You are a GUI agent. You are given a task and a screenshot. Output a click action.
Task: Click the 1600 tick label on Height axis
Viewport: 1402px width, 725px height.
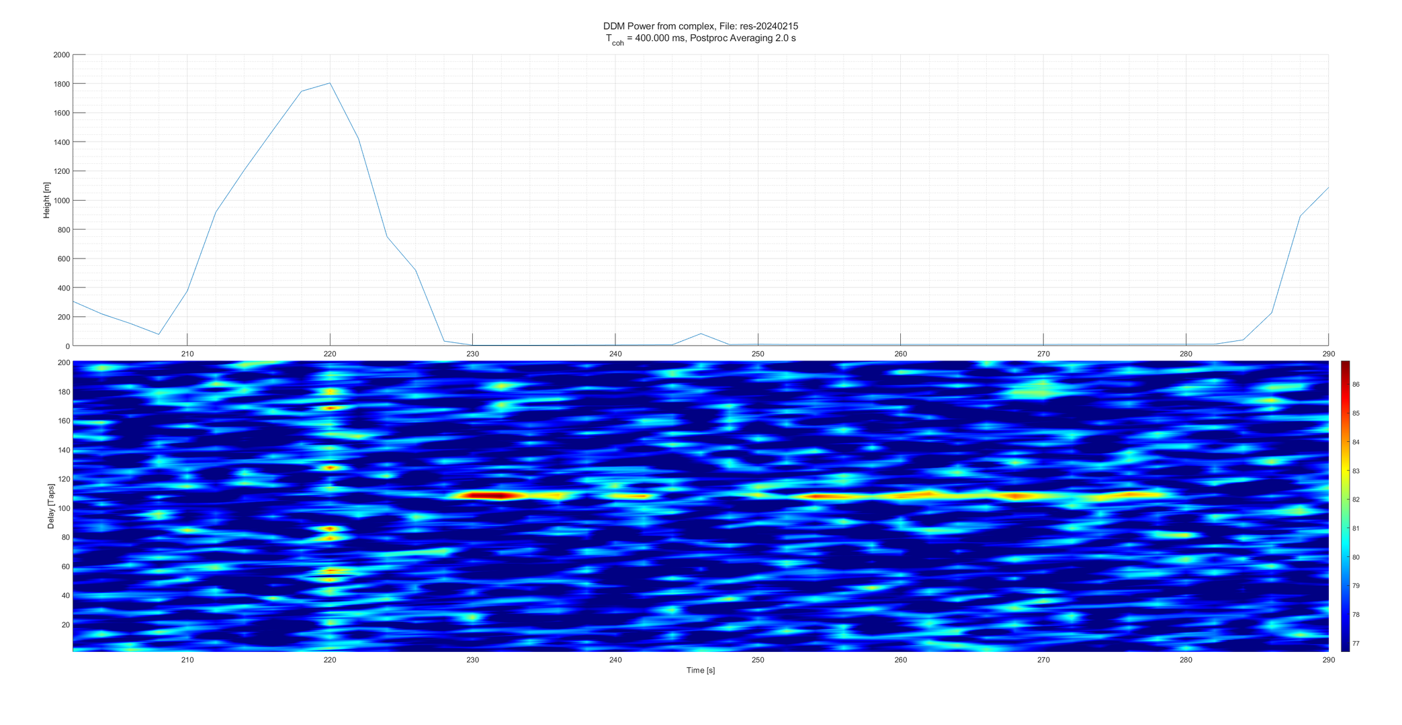[61, 113]
